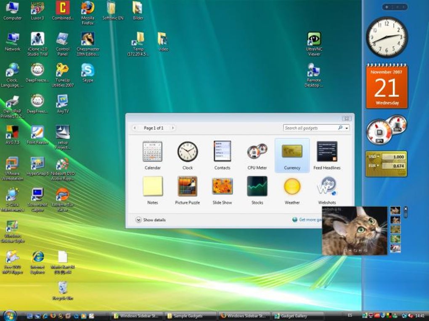This screenshot has height=321, width=429.
Task: Open the EUR currency dropdown in sidebar
Action: (x=374, y=166)
